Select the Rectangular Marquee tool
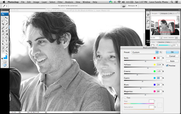Viewport: 181px width, 114px height. pos(3,18)
